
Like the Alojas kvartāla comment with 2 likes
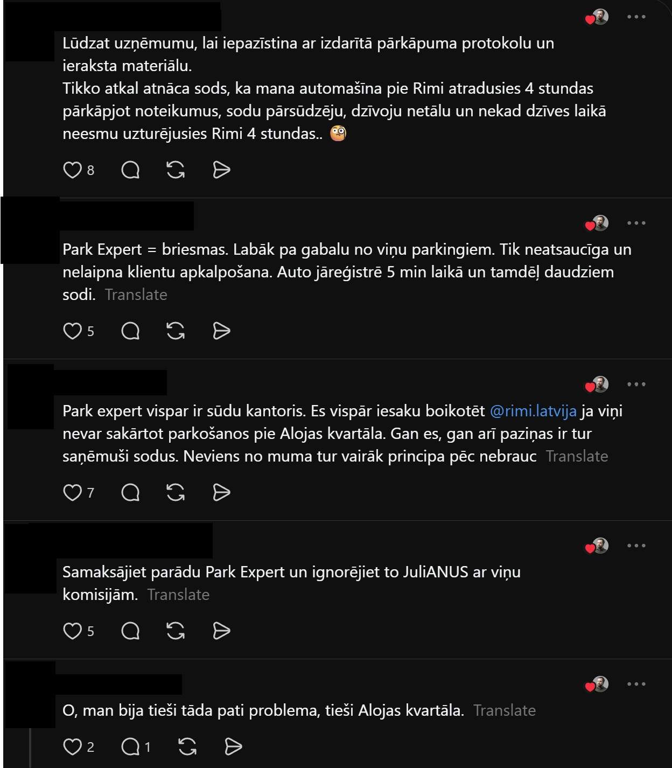[x=72, y=746]
